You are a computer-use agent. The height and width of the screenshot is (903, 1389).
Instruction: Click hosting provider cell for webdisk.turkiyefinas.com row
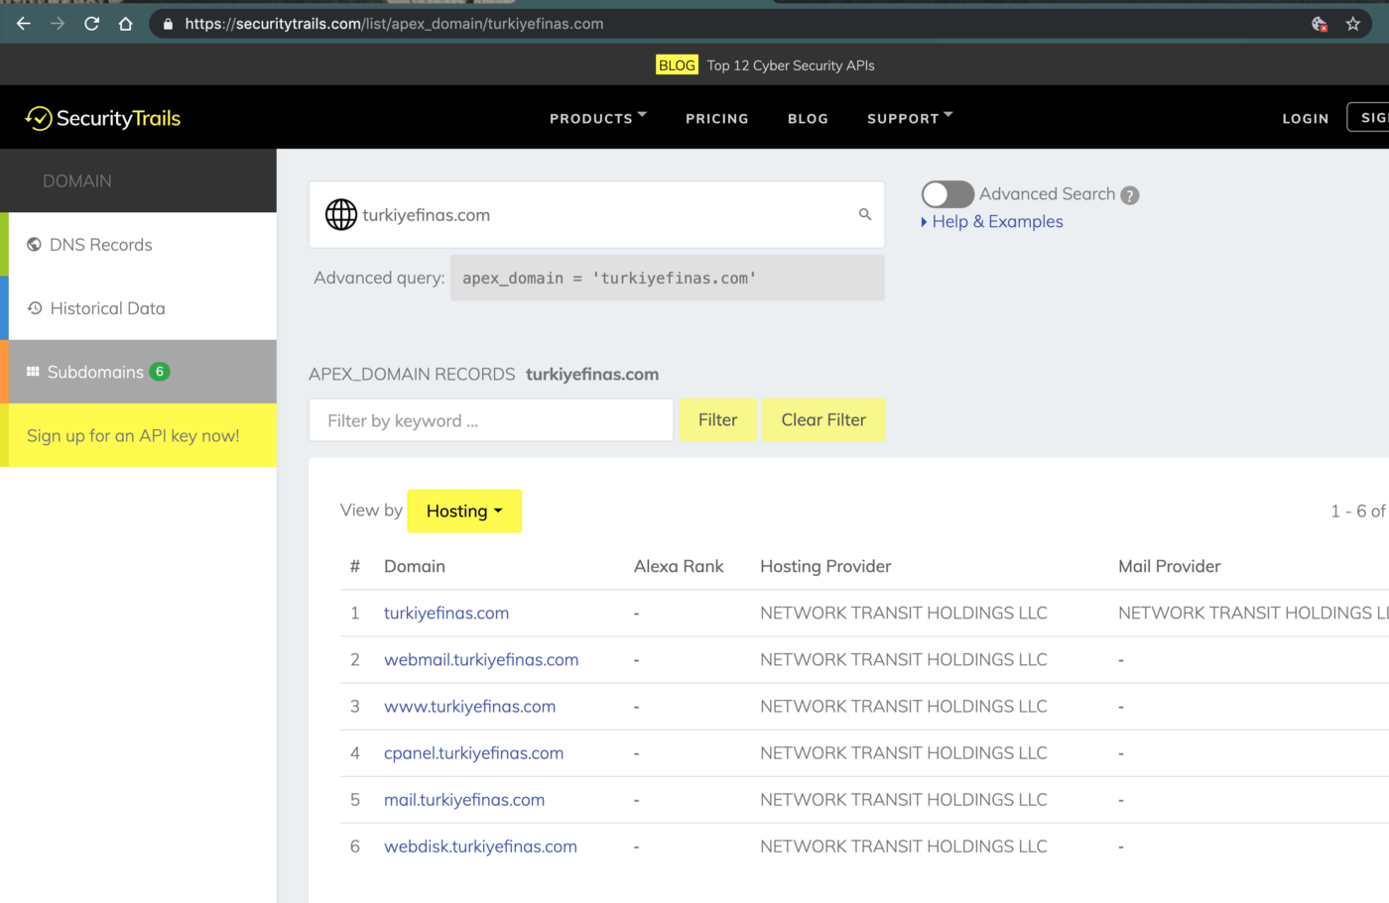pyautogui.click(x=904, y=846)
